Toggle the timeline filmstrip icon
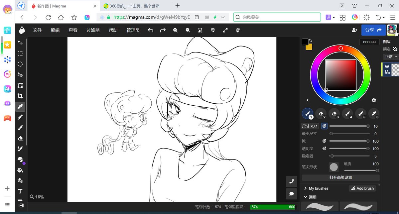The height and width of the screenshot is (214, 399). tap(21, 206)
